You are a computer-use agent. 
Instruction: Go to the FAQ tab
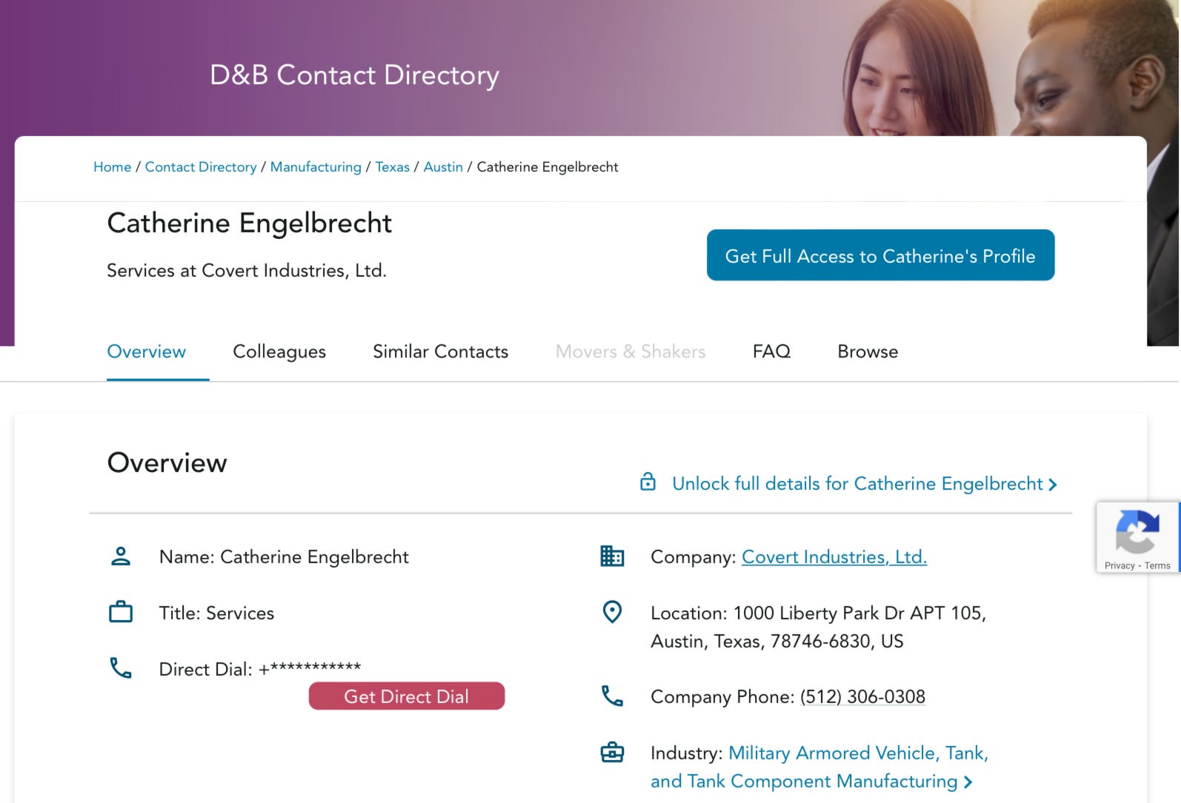click(772, 352)
